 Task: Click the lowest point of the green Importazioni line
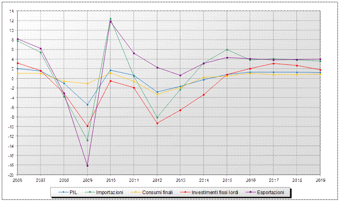(x=88, y=140)
